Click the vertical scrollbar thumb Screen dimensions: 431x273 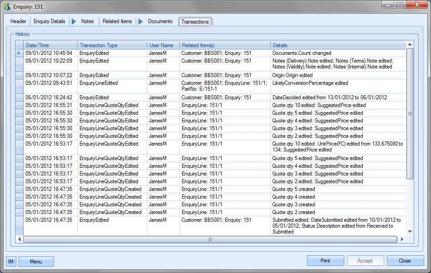click(410, 113)
